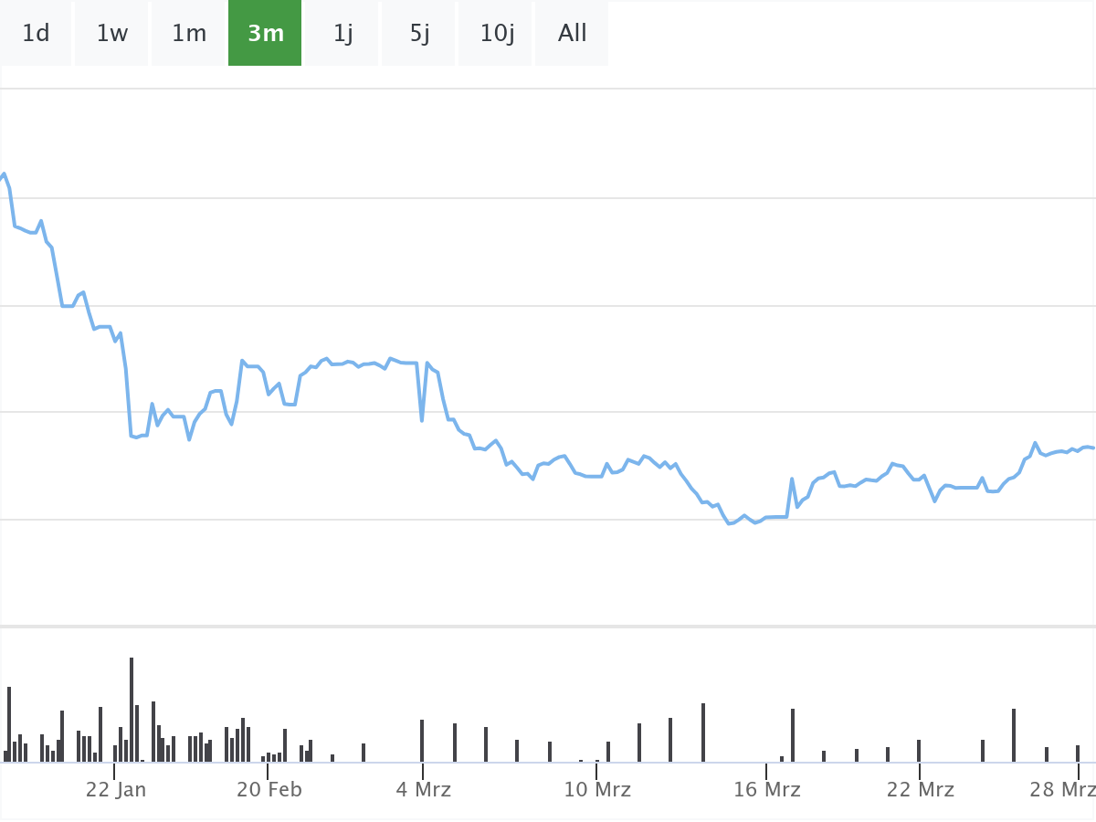Click the 22 Mrz date label
The image size is (1096, 822).
pyautogui.click(x=921, y=789)
